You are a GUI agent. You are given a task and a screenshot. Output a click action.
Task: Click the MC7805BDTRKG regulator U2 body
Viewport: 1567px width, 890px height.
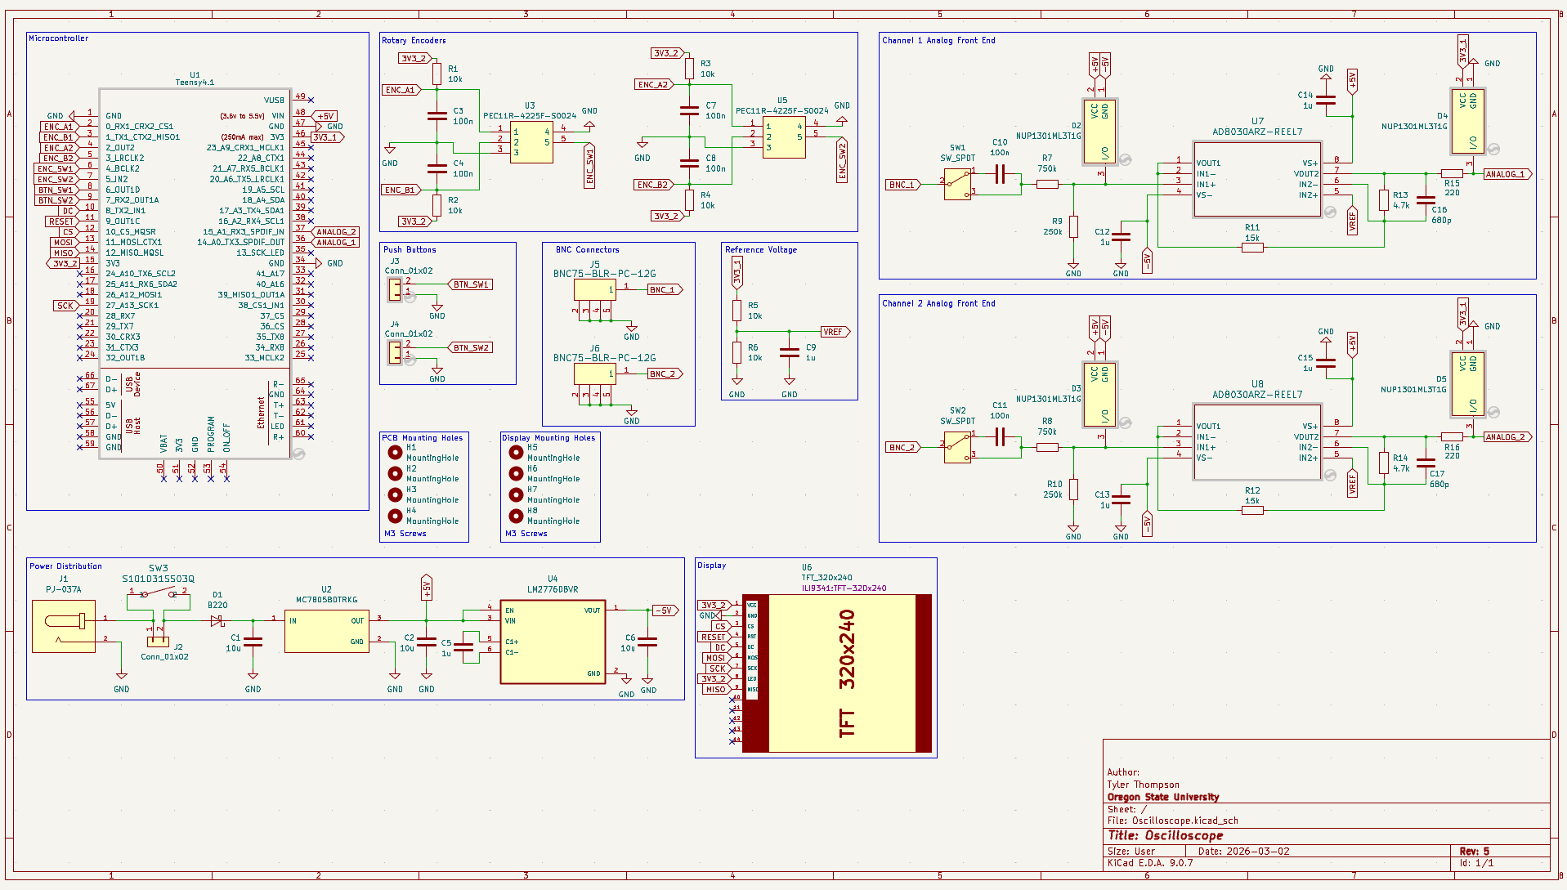326,631
